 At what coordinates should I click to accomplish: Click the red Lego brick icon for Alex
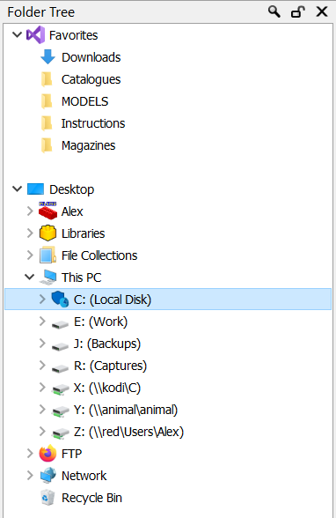[x=47, y=211]
